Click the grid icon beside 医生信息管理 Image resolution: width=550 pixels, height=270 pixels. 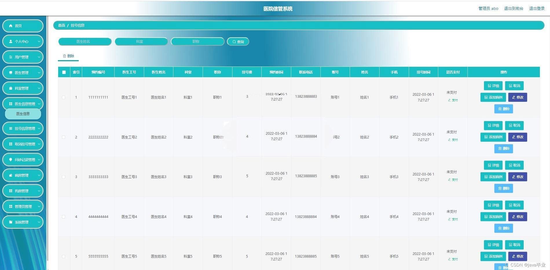point(11,104)
